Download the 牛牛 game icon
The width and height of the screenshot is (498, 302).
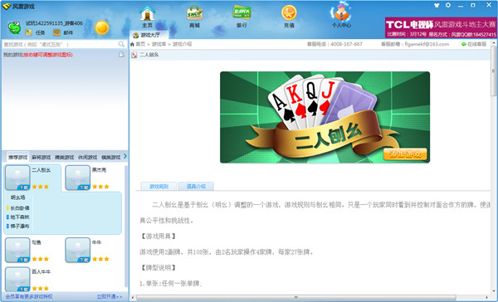[x=78, y=251]
